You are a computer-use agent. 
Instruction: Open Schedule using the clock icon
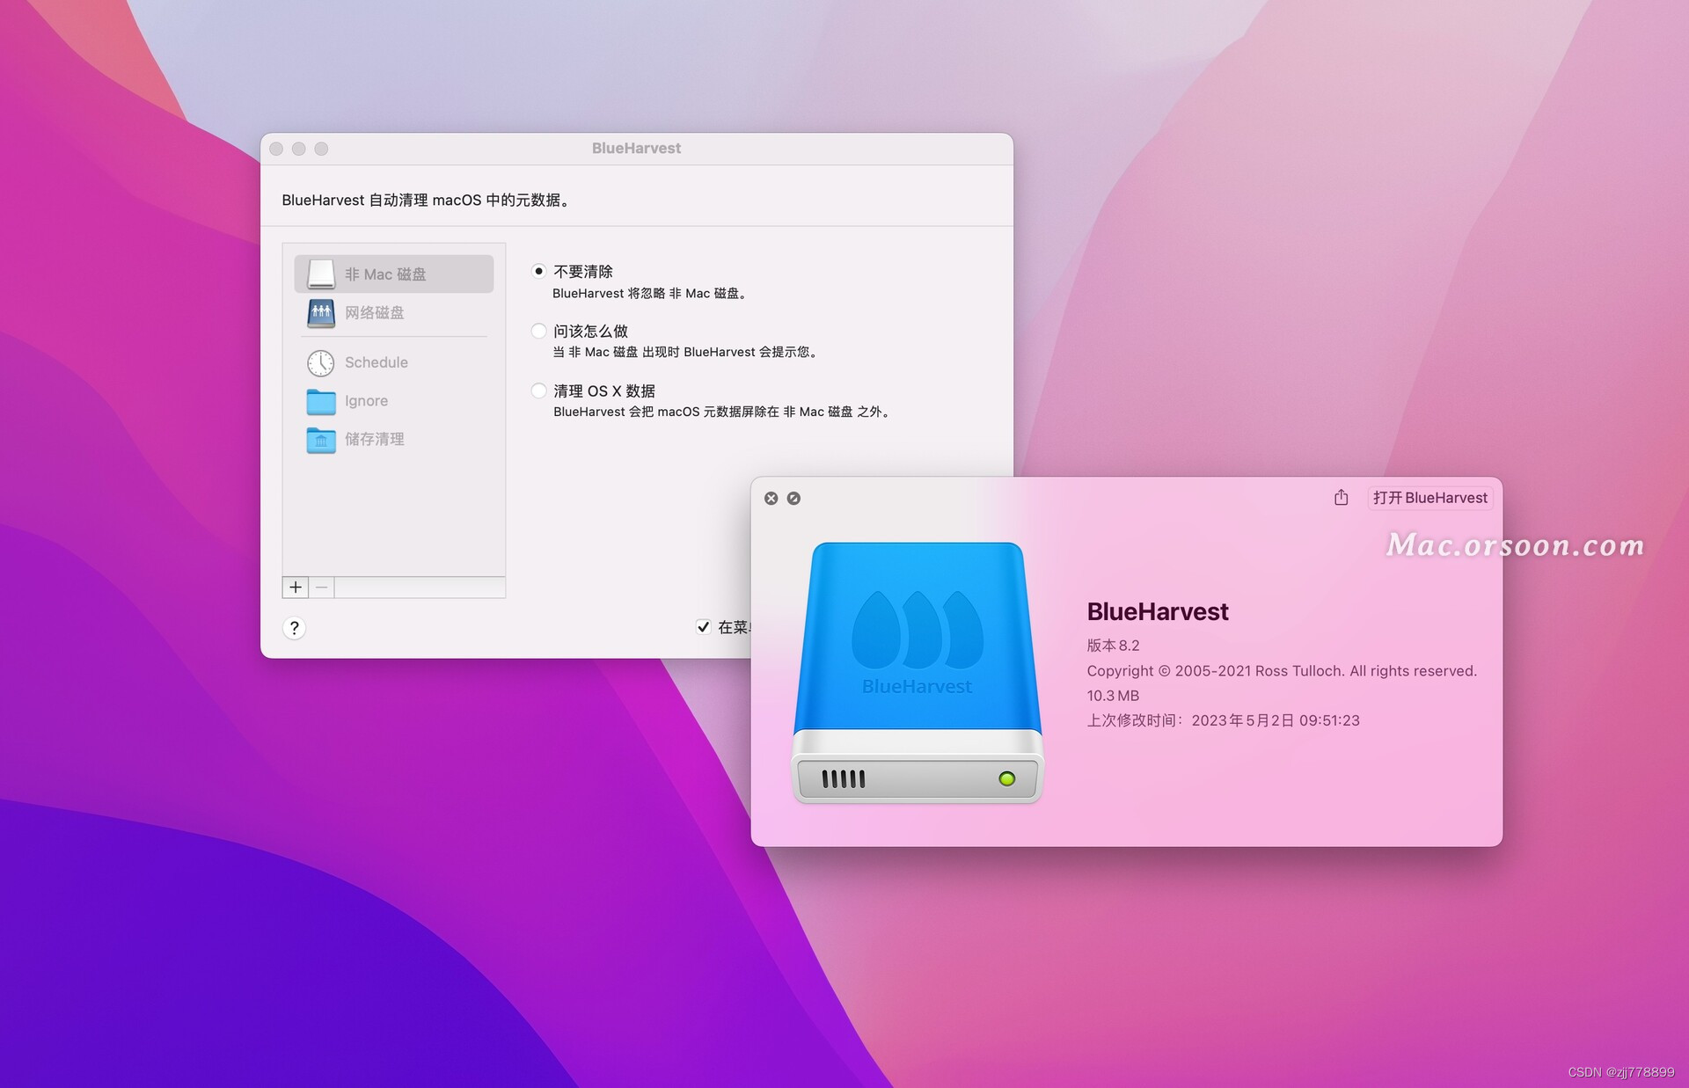pos(320,362)
